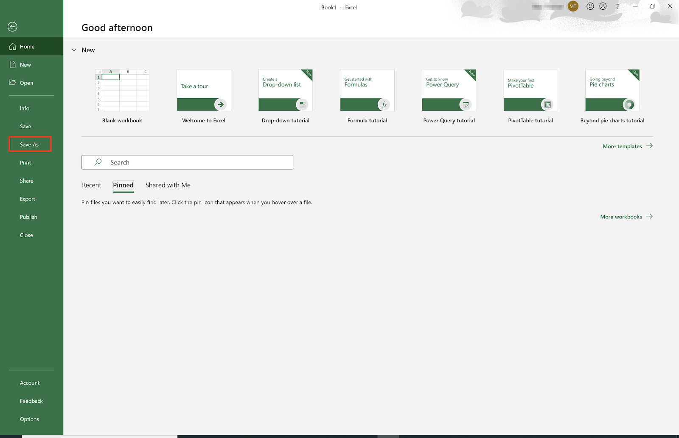Click the fx icon on Formulas card
This screenshot has width=679, height=438.
[384, 104]
